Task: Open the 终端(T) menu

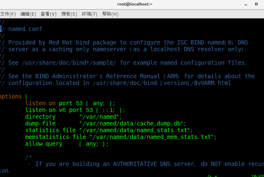Action: tap(89, 14)
